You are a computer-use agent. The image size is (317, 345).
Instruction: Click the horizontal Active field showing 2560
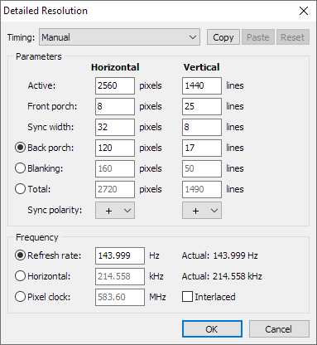coord(115,85)
